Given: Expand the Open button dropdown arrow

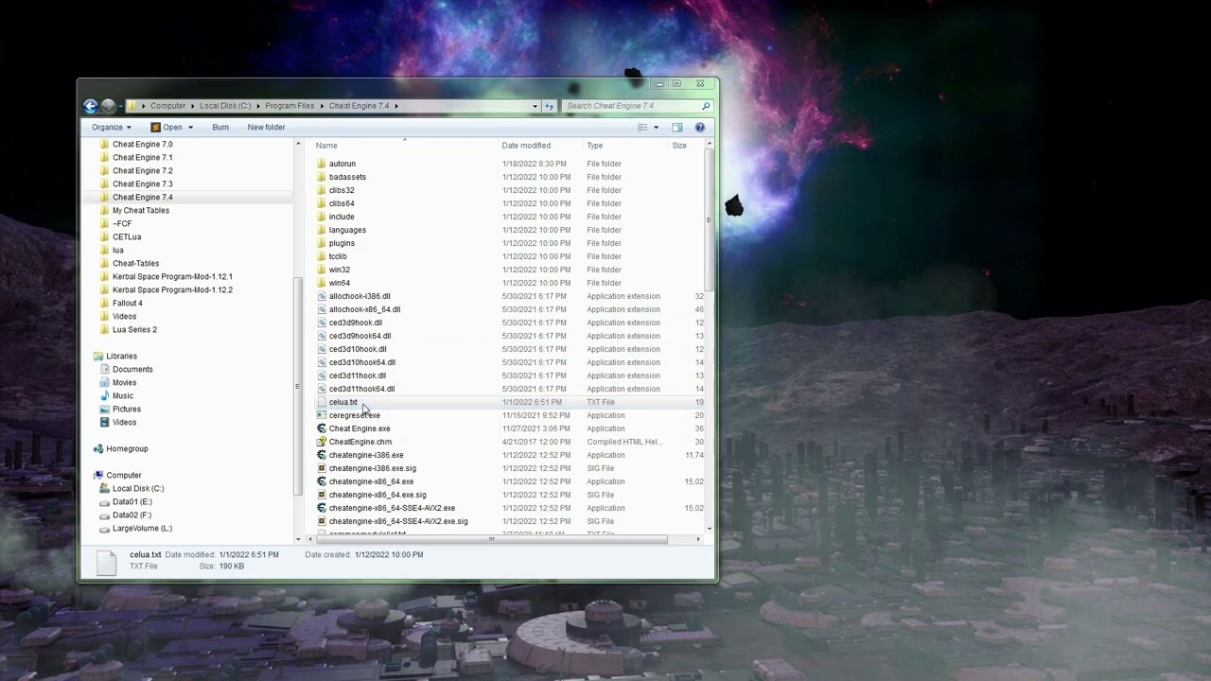Looking at the screenshot, I should pyautogui.click(x=190, y=127).
